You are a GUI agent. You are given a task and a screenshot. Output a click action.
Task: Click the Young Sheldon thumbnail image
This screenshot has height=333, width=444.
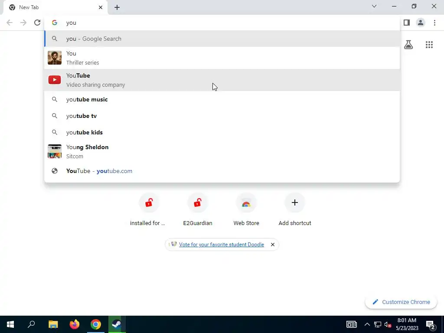click(x=55, y=151)
